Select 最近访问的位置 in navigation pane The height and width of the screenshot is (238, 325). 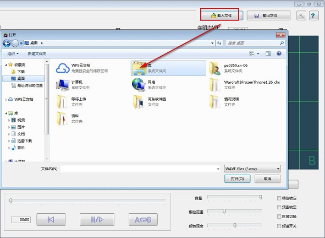[x=27, y=85]
